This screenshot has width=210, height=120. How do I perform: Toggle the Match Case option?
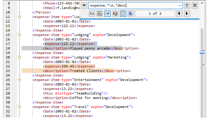click(92, 13)
